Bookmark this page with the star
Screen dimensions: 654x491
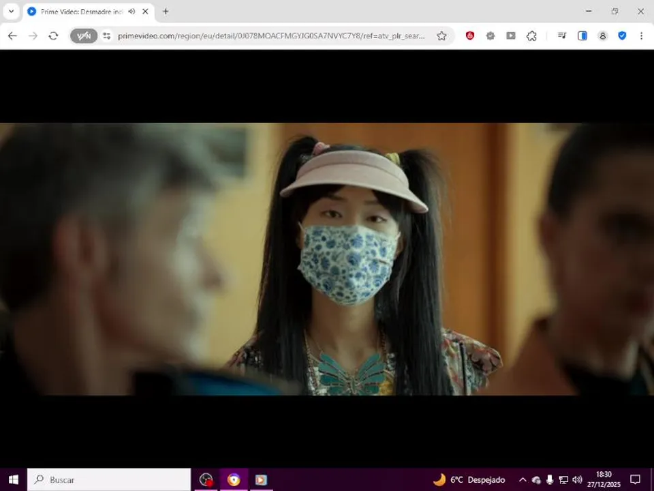pos(441,36)
